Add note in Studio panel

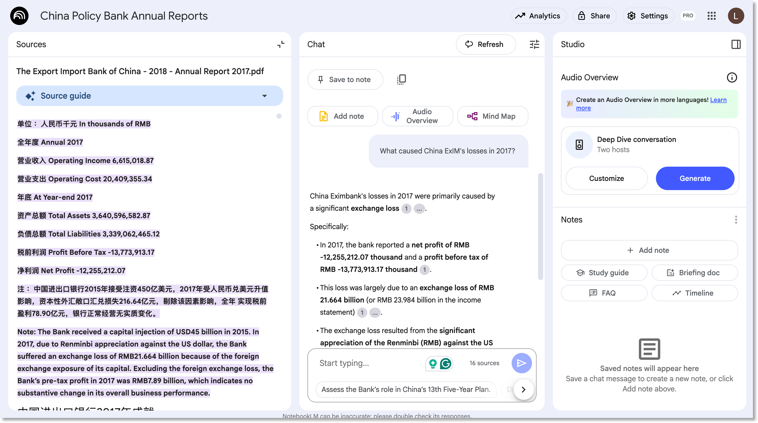click(649, 250)
